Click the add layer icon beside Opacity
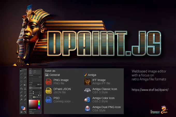This screenshot has width=176, height=117. coord(41,84)
